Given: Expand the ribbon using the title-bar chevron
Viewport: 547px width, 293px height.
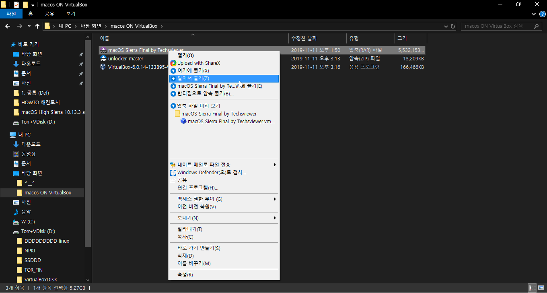Looking at the screenshot, I should pos(534,14).
